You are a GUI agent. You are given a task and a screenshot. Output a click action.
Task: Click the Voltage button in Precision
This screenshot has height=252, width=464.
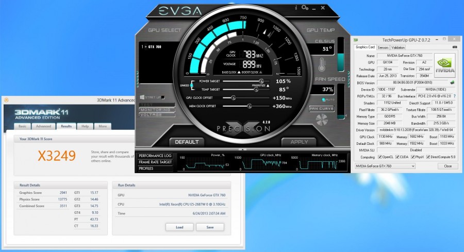point(157,114)
